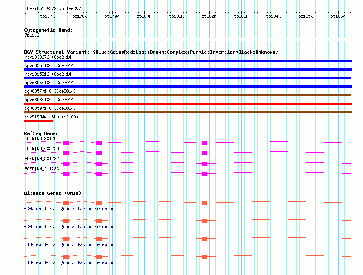Click NM_201283 exon box near 55182k
Image resolution: width=363 pixels, height=275 pixels.
(205, 174)
